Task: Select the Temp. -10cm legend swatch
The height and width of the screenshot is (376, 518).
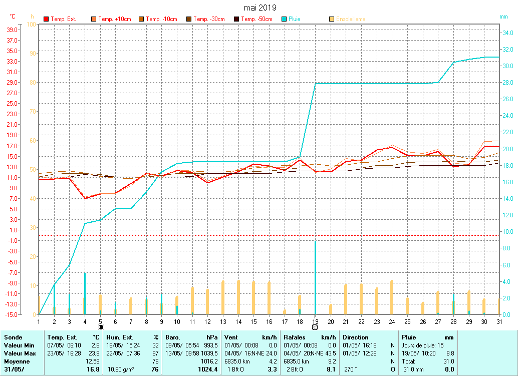Action: (141, 19)
